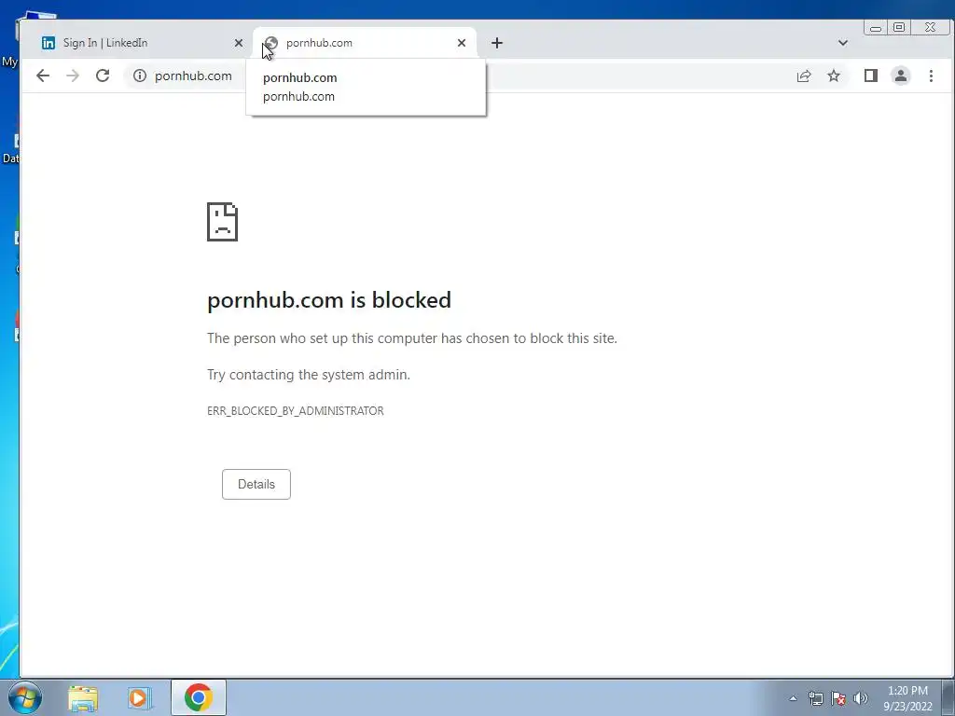Click the forward navigation arrow
The height and width of the screenshot is (716, 955).
pos(73,76)
